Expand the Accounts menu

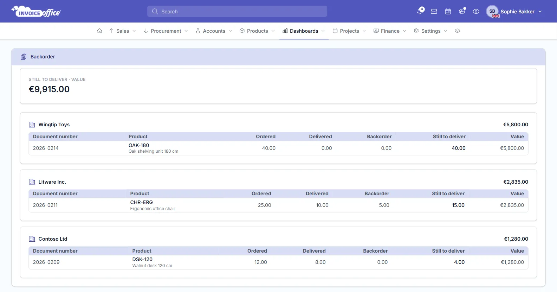[214, 31]
